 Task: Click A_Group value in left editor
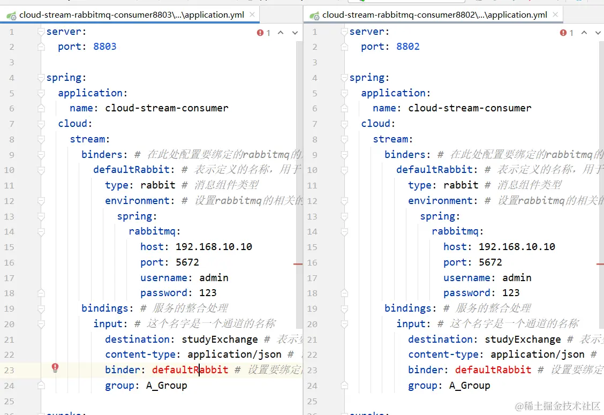pyautogui.click(x=167, y=386)
